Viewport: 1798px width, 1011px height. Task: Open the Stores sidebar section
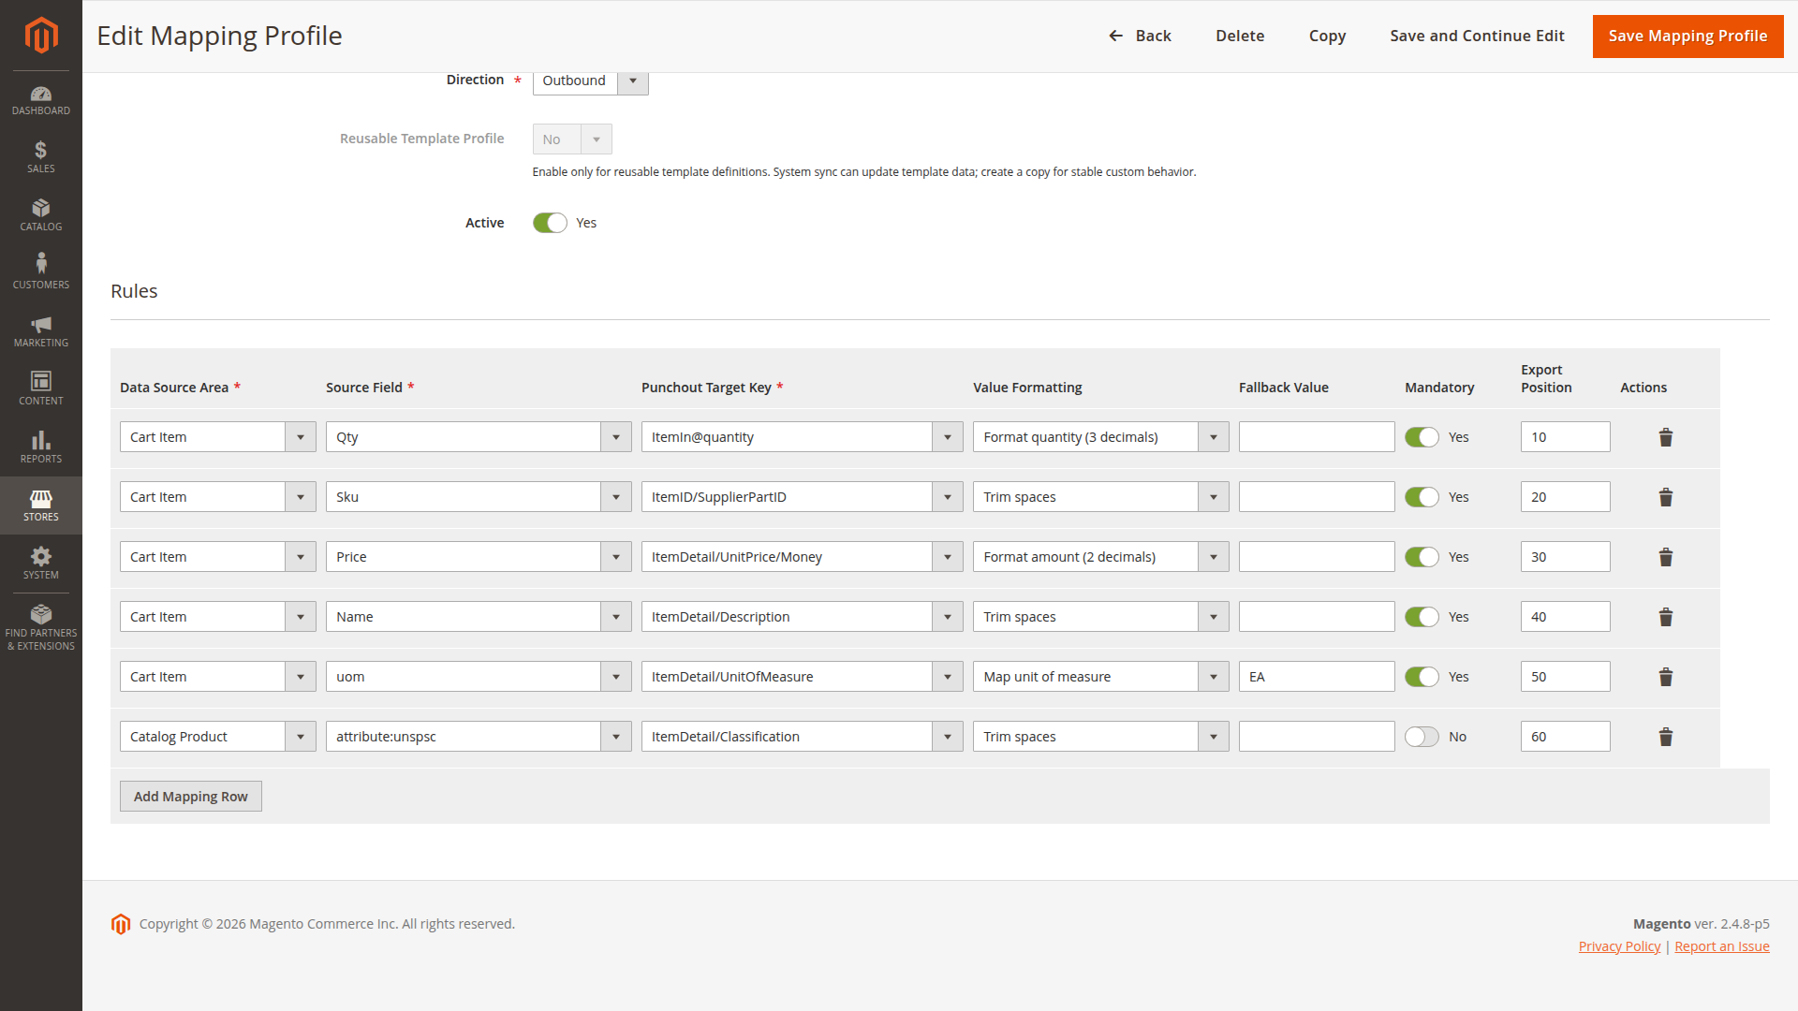click(41, 506)
